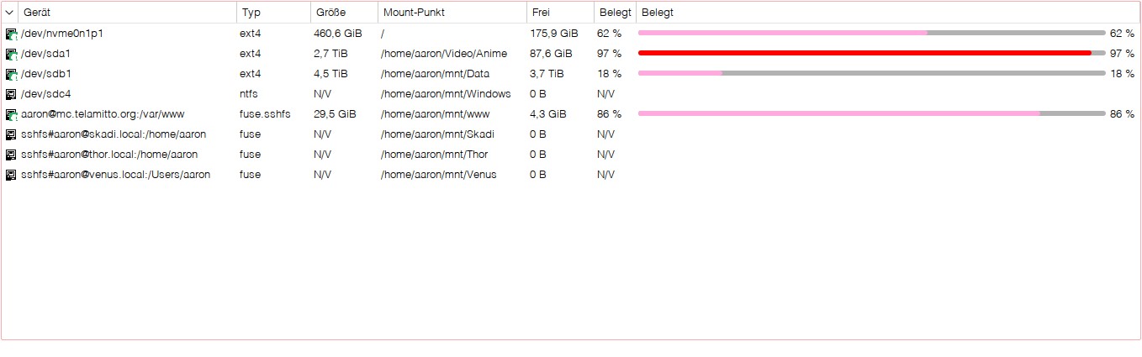Click the thor.local sshfs device icon
Image resolution: width=1142 pixels, height=357 pixels.
point(11,155)
